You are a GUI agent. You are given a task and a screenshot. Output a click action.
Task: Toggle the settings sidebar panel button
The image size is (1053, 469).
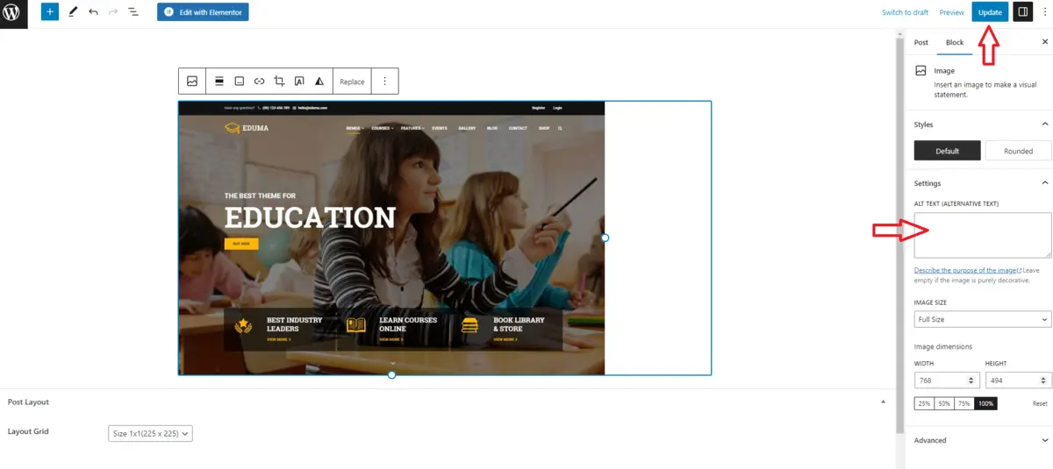1022,12
